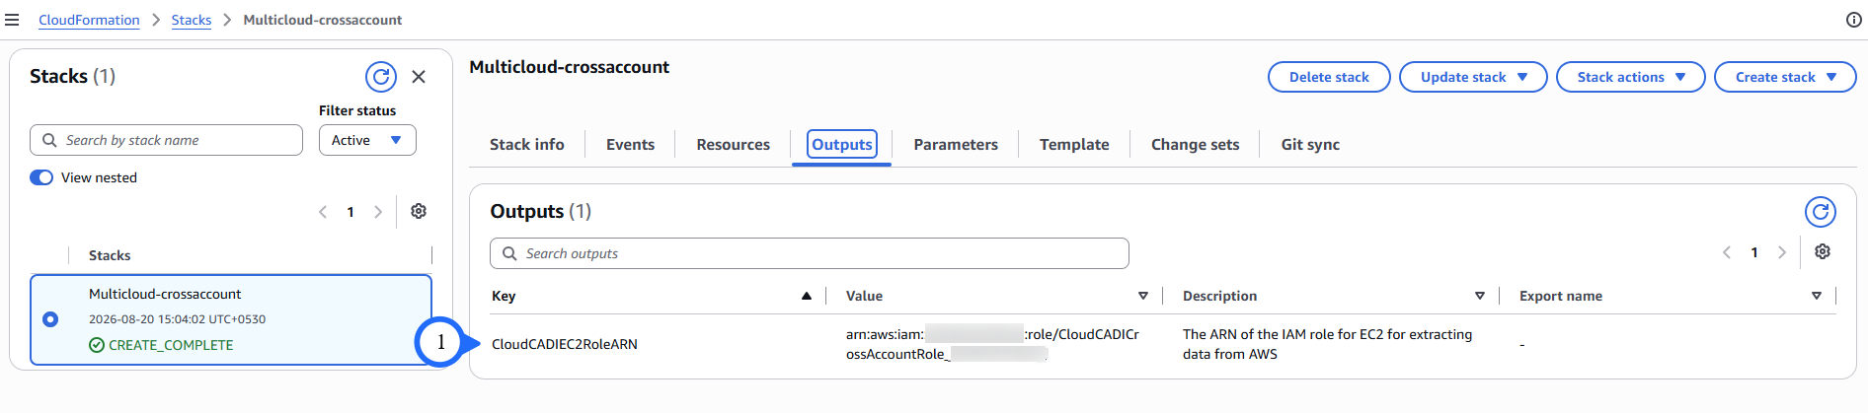Click the Export name column header
The image size is (1868, 413).
[x=1561, y=296]
